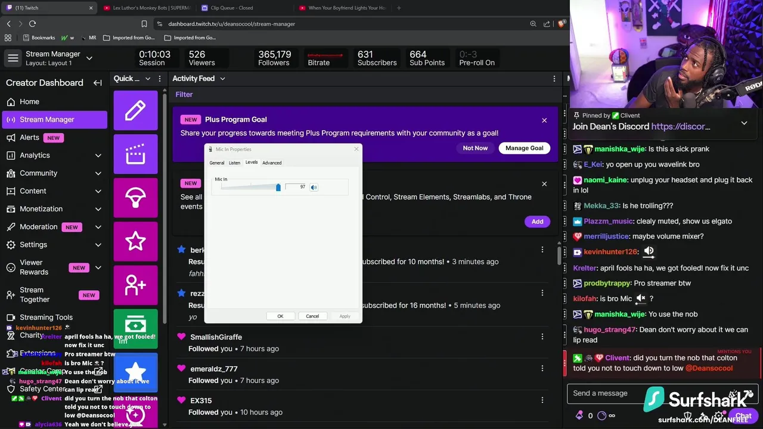
Task: Click Not Now on Plus Program Goal
Action: click(x=475, y=148)
